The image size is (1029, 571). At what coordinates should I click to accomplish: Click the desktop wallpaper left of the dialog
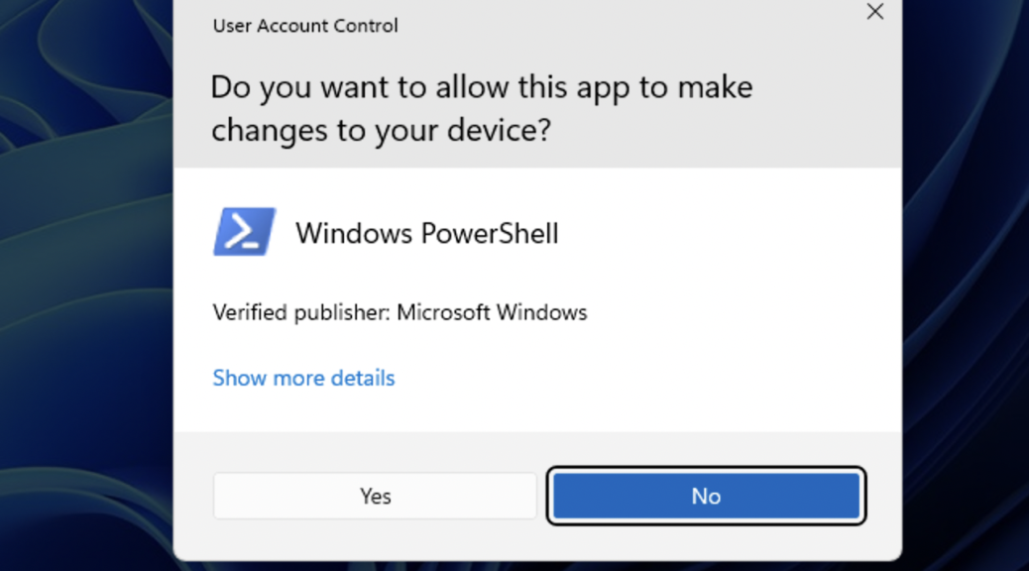(x=85, y=285)
